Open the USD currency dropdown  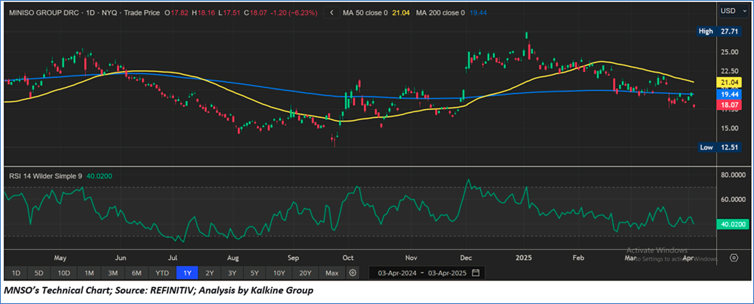732,11
